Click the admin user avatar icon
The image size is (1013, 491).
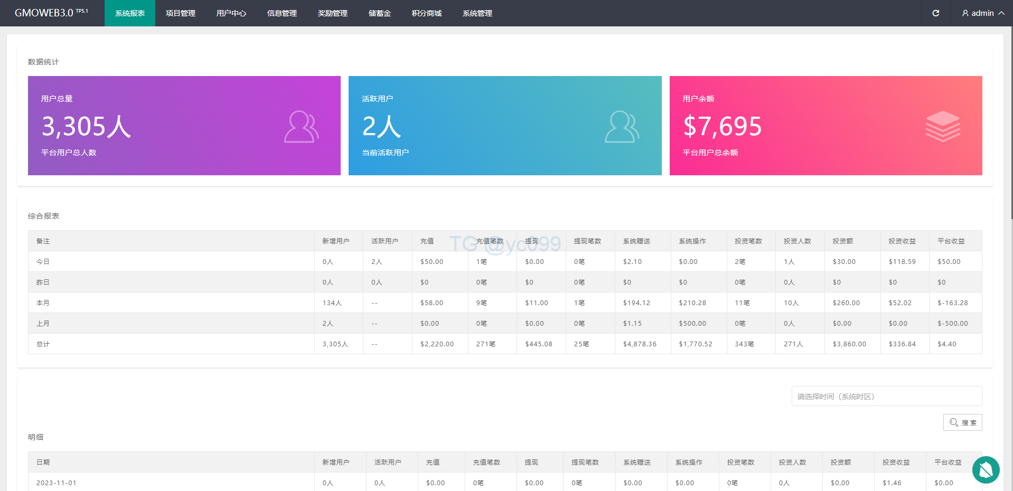[965, 13]
